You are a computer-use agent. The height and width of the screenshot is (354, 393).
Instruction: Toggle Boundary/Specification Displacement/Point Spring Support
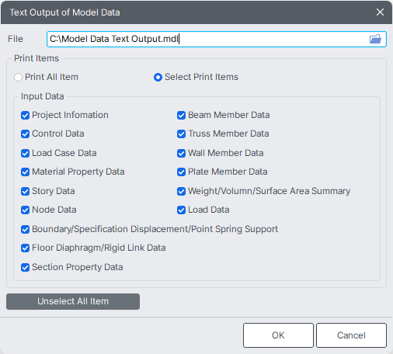(x=25, y=229)
